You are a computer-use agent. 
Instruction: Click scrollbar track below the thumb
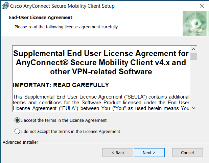point(193,82)
